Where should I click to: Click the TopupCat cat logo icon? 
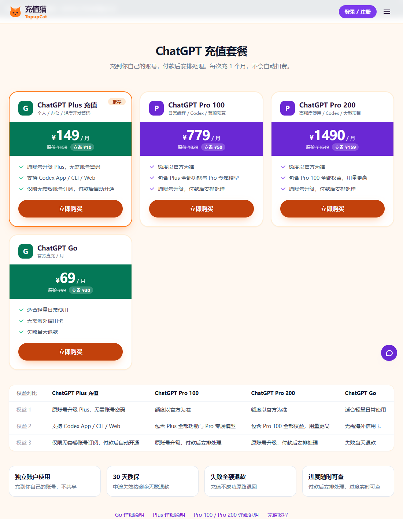15,12
